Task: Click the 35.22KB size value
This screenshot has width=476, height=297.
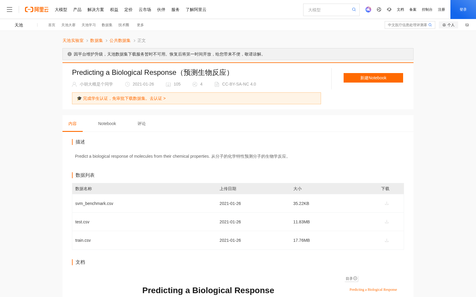Action: click(x=301, y=203)
